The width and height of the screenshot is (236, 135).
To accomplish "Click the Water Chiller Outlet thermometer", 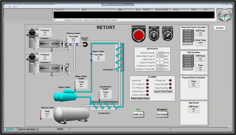I will (75, 85).
